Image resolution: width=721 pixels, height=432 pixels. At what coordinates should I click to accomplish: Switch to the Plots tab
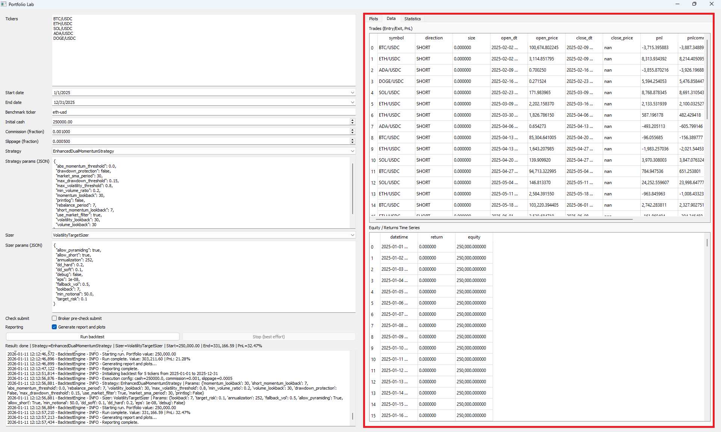click(373, 18)
